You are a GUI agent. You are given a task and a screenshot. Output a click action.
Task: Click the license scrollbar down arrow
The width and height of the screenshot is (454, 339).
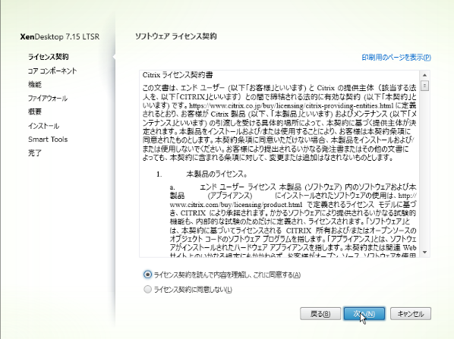click(x=424, y=253)
